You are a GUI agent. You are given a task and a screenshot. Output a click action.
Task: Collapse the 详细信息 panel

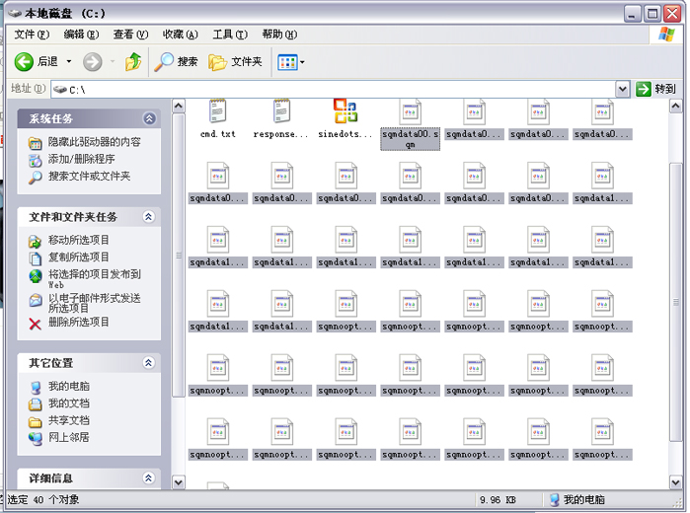tap(149, 477)
